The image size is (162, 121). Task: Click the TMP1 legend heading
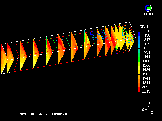pyautogui.click(x=144, y=26)
